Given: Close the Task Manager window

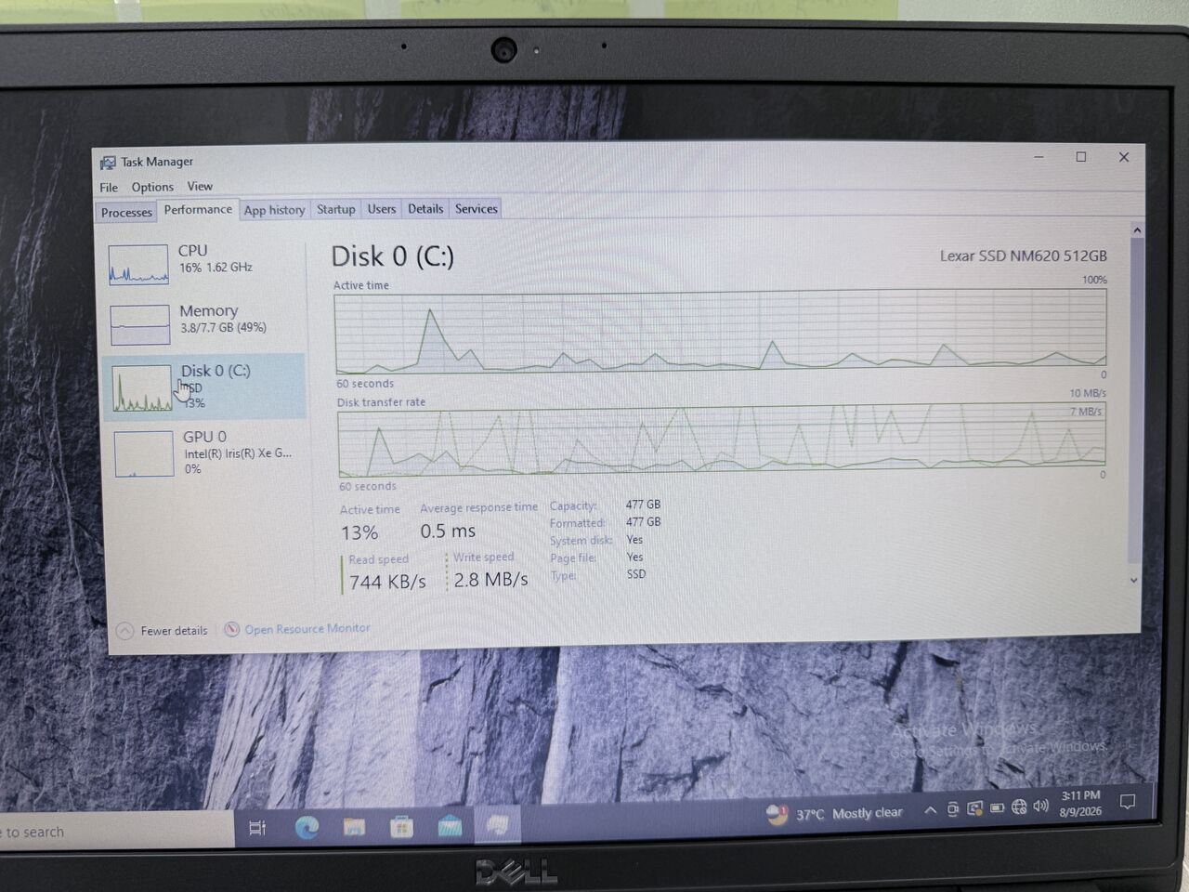Looking at the screenshot, I should click(x=1124, y=157).
